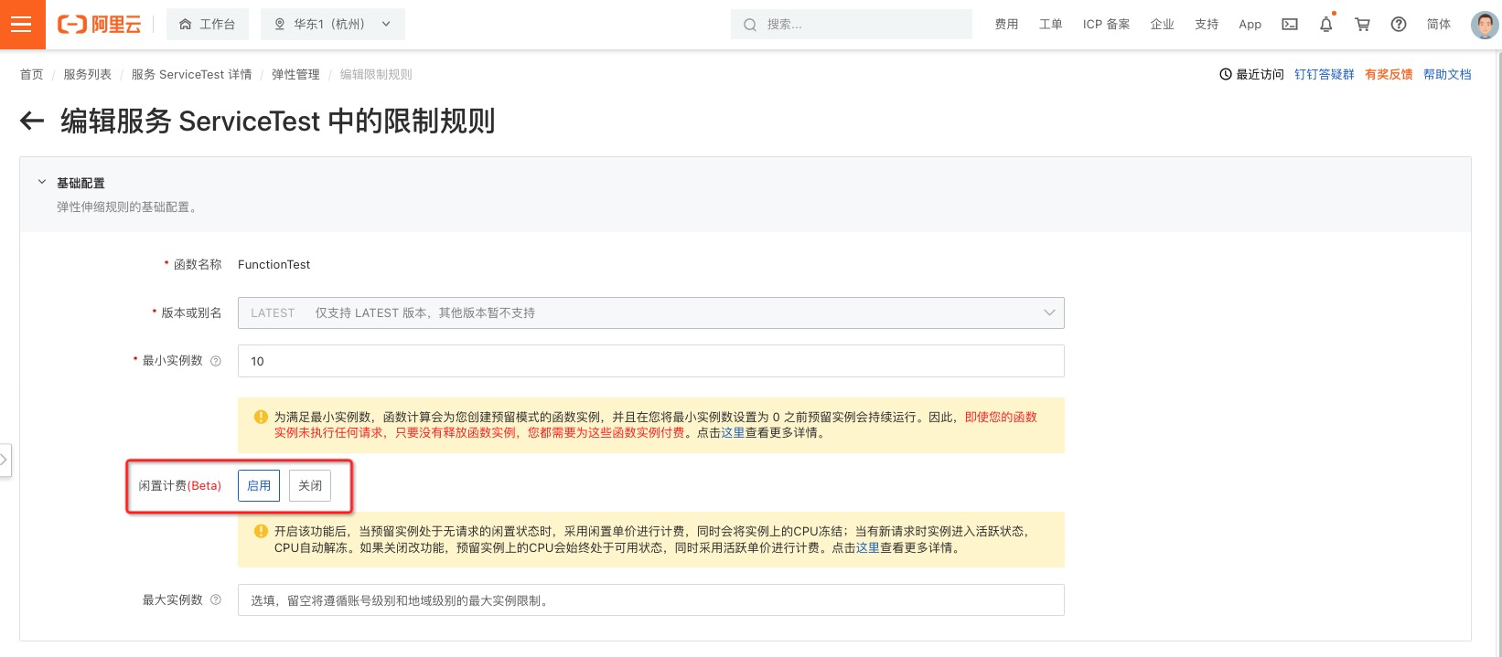This screenshot has height=657, width=1502.
Task: Open 这里 link in 闲置计费 notice
Action: coord(867,548)
